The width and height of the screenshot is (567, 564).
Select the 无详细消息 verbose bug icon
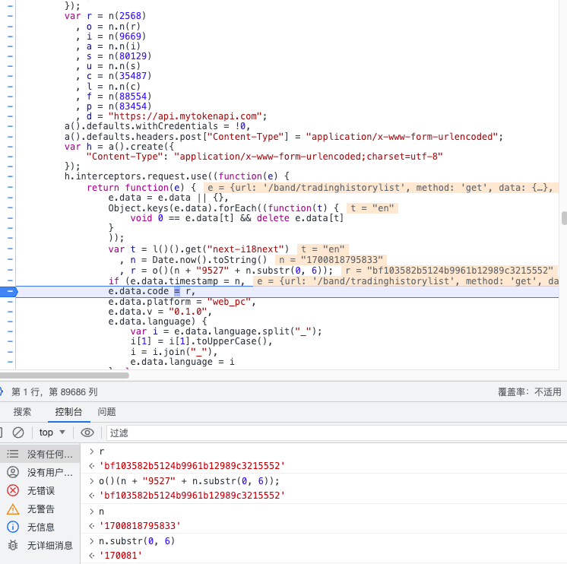pos(13,545)
